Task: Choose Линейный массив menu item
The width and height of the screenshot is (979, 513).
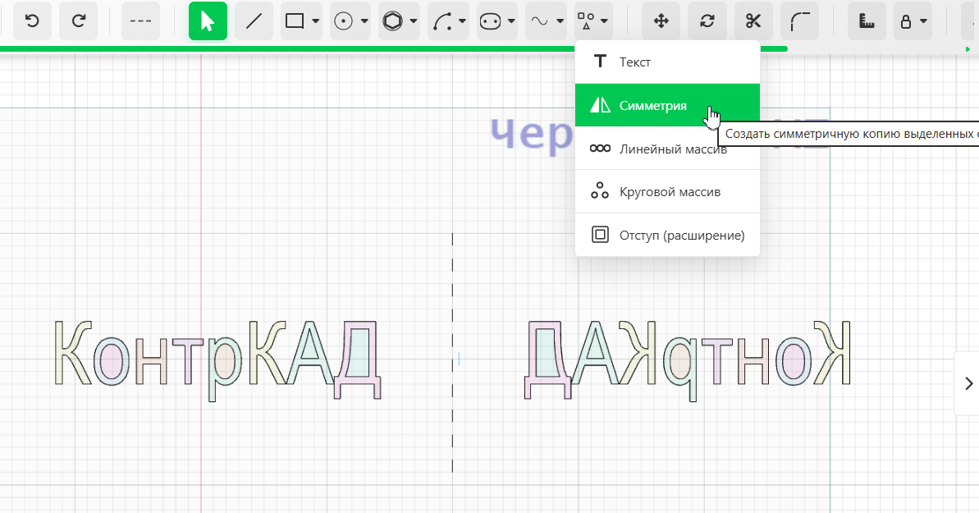Action: tap(667, 149)
